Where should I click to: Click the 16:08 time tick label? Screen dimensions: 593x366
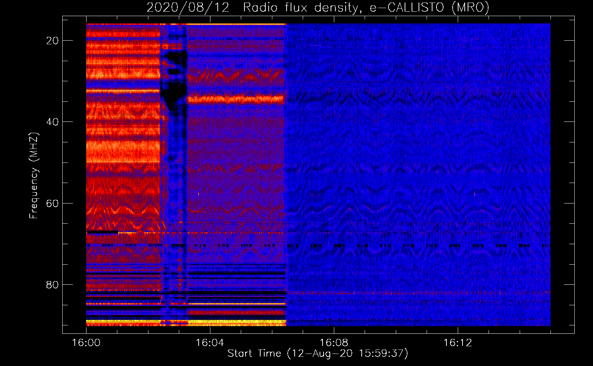click(334, 343)
